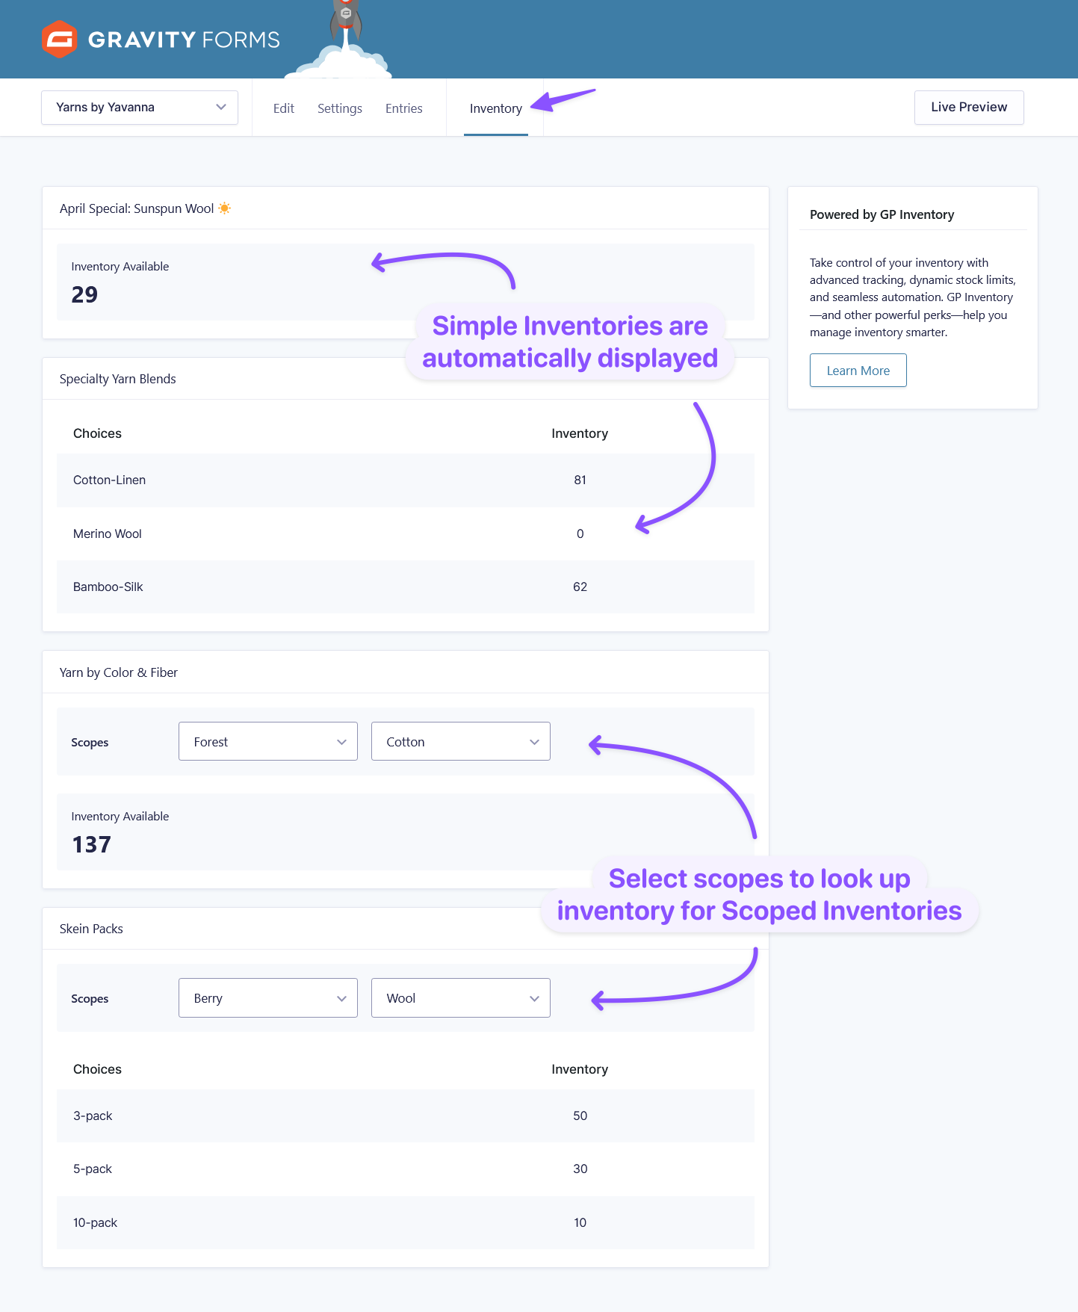Click the Learn More button

point(858,371)
